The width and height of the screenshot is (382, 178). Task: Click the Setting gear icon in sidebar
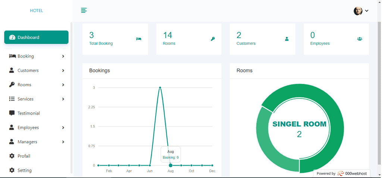(x=12, y=170)
